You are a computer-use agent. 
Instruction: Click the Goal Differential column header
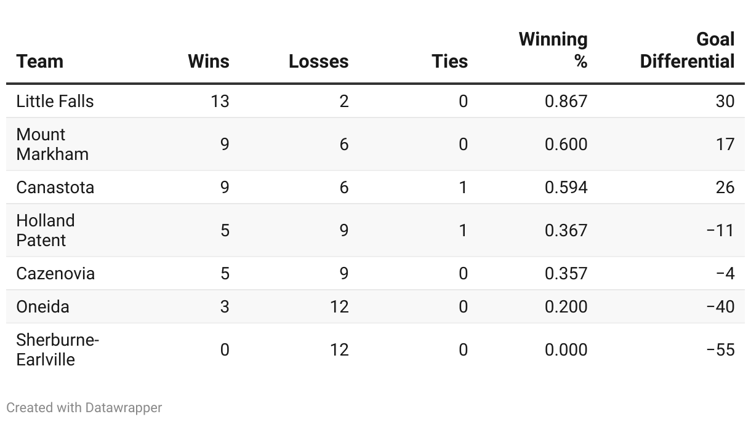687,50
